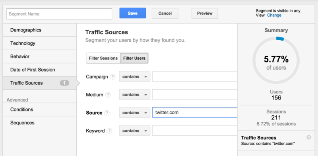Click the Segment Name input field
Image resolution: width=318 pixels, height=156 pixels.
pyautogui.click(x=59, y=14)
